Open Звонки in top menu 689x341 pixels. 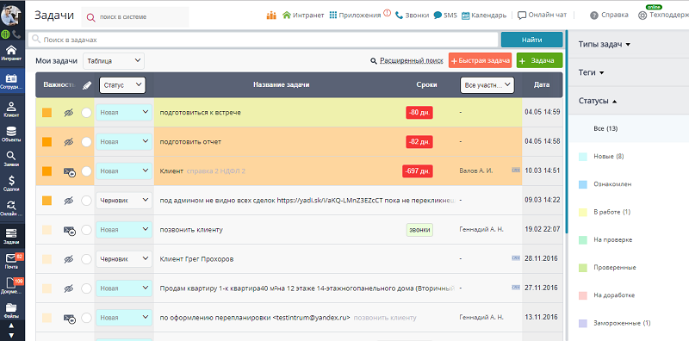coord(413,15)
